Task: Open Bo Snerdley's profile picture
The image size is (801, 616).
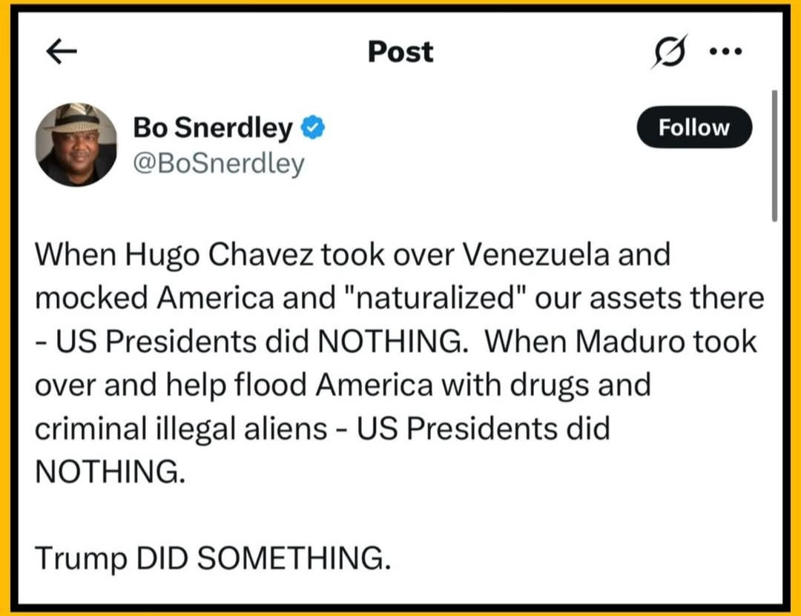Action: [x=77, y=145]
